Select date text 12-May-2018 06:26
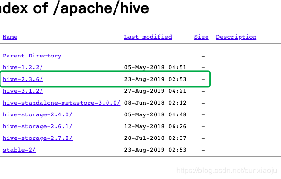This screenshot has width=281, height=179. pyautogui.click(x=156, y=126)
